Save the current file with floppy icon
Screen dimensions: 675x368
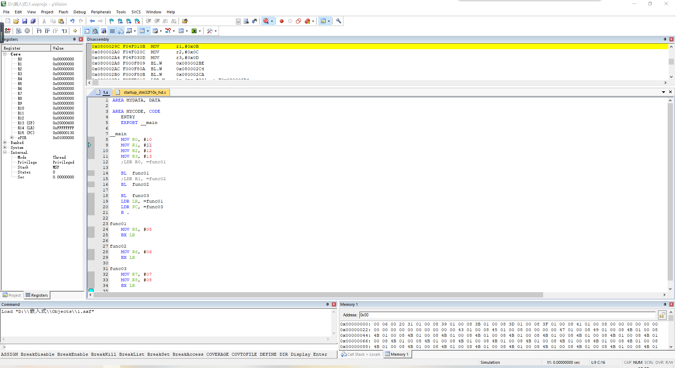[25, 21]
